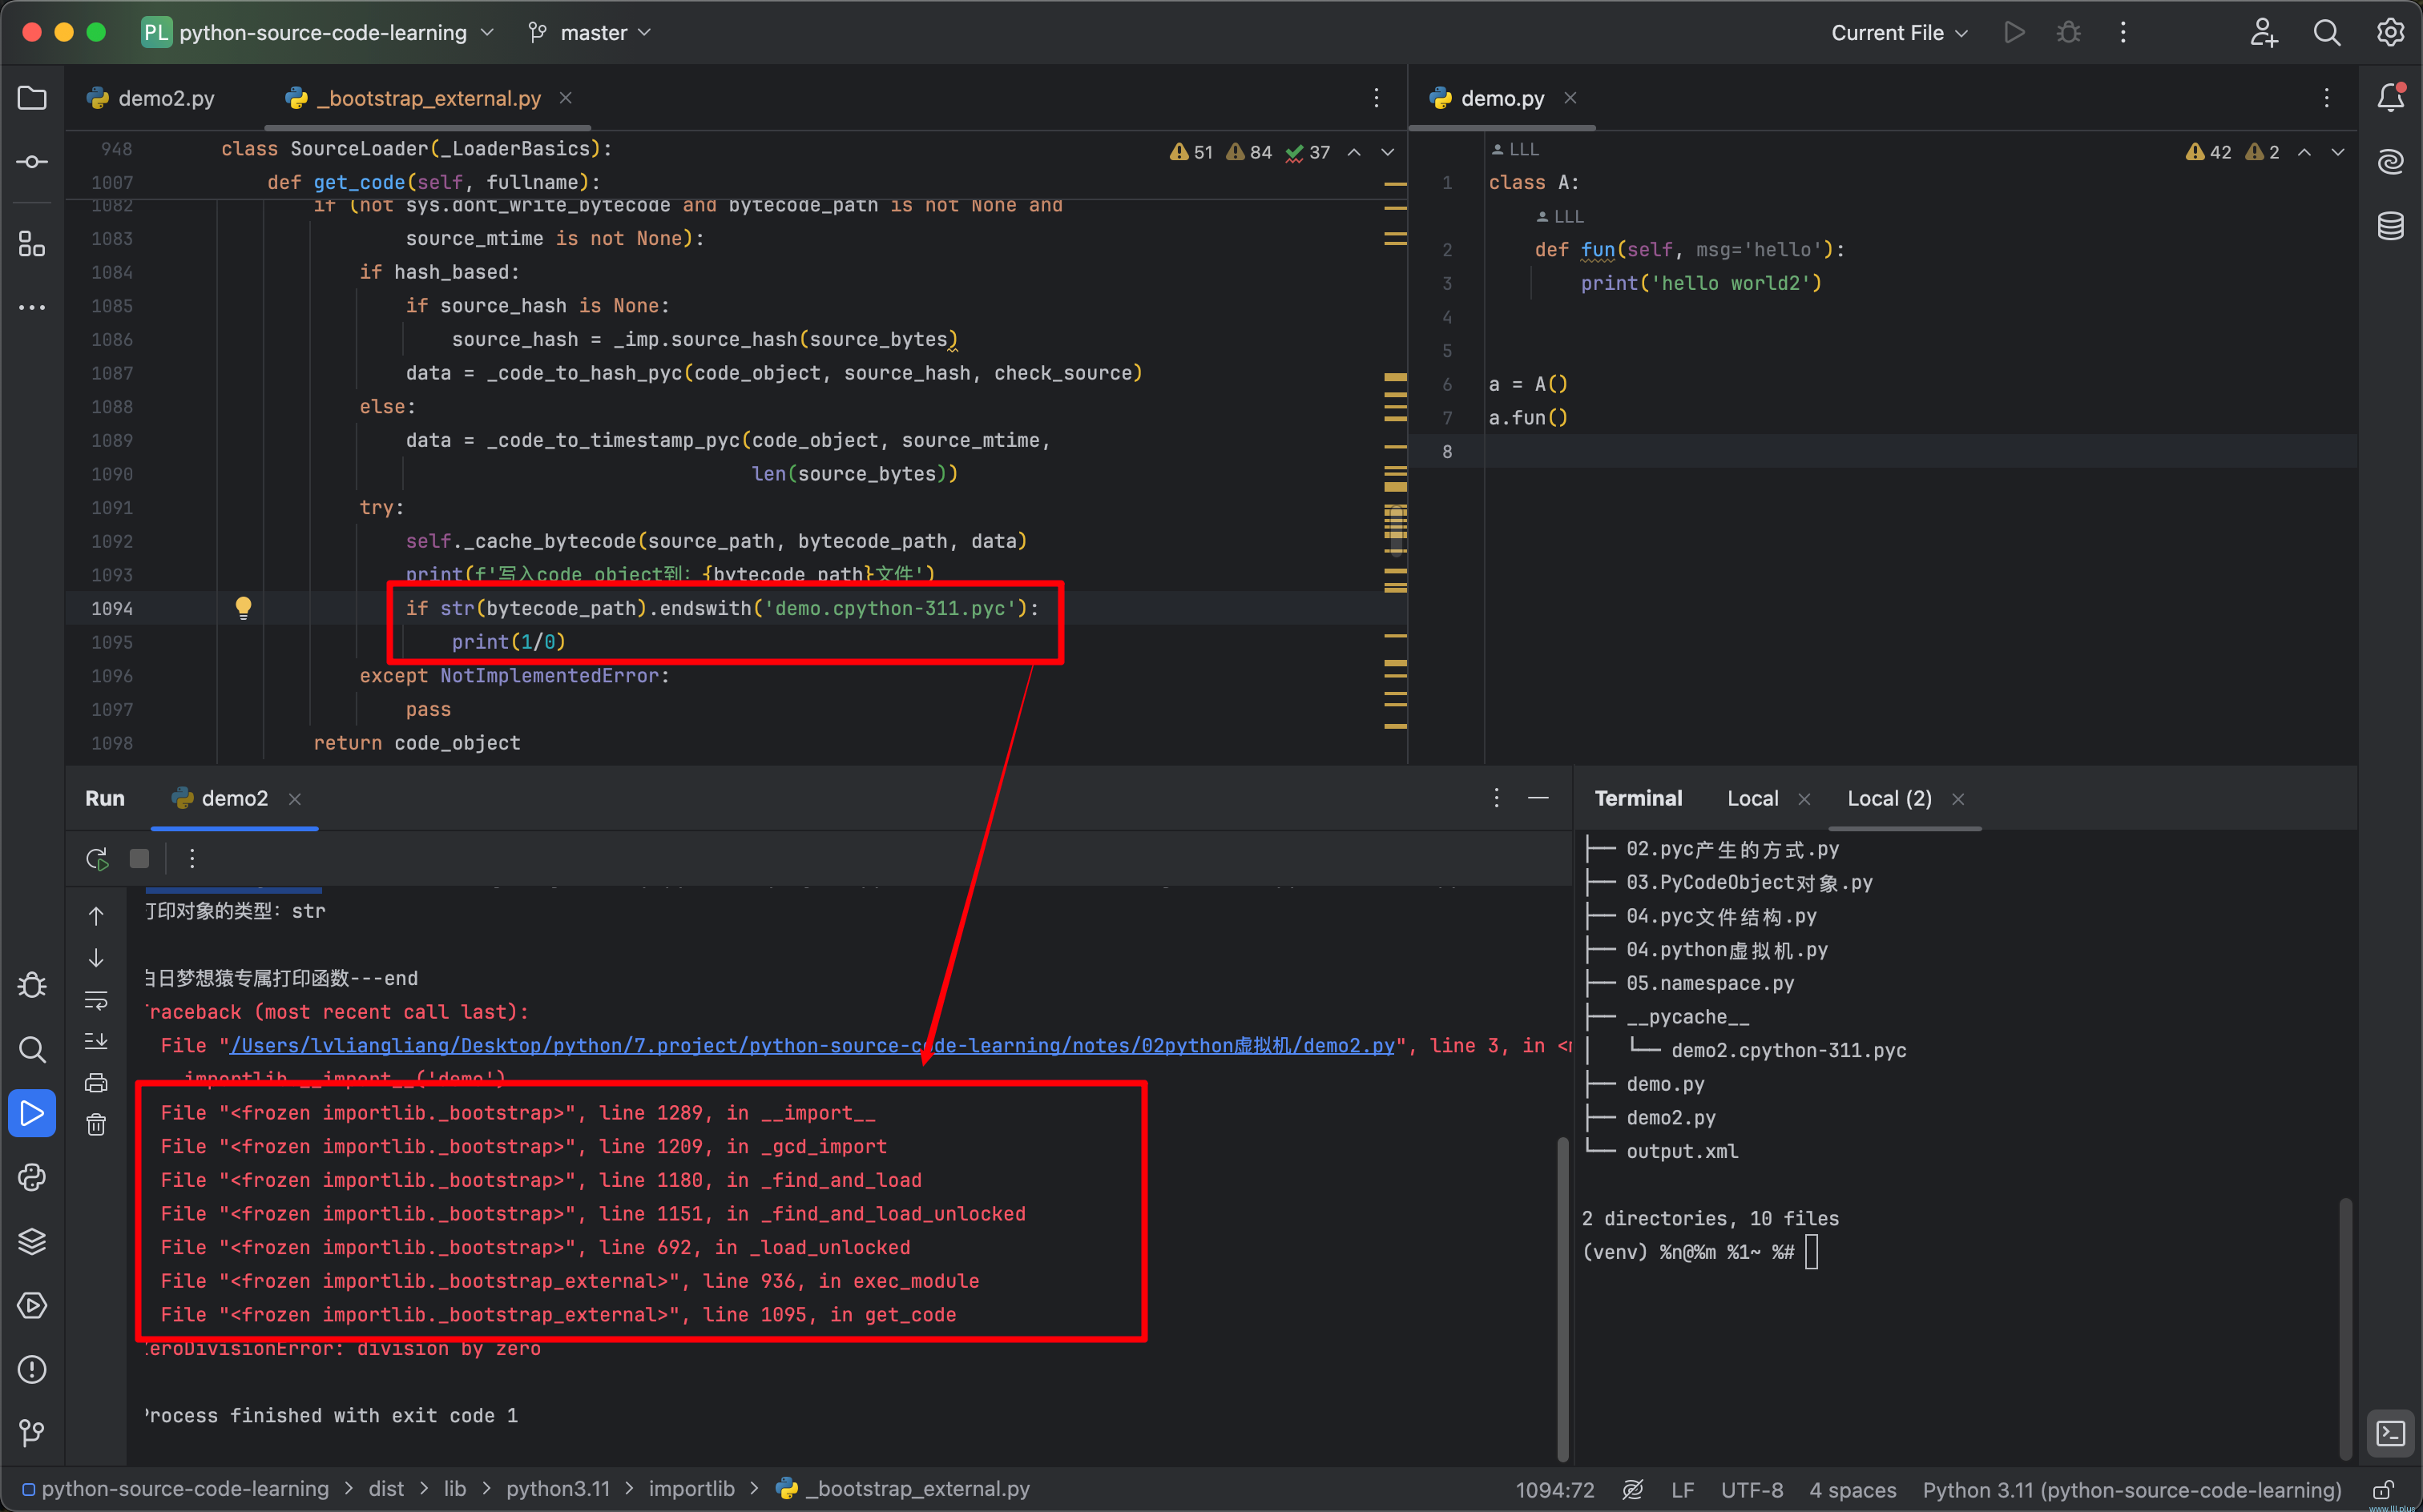Open the Database tool window icon
Image resolution: width=2423 pixels, height=1512 pixels.
2390,226
